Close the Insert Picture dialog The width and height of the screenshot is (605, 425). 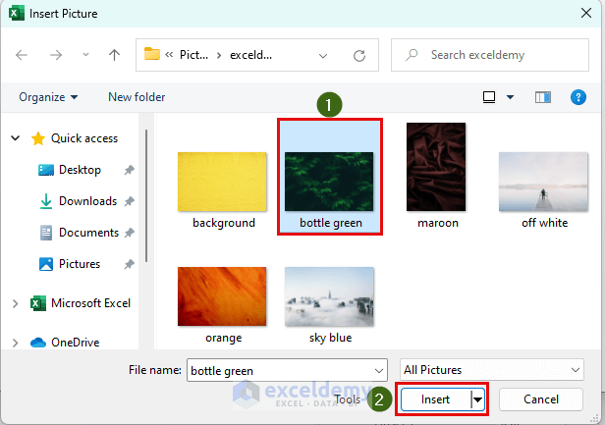[x=586, y=13]
